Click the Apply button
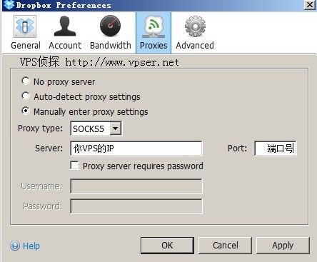This screenshot has width=317, height=262. (x=283, y=246)
